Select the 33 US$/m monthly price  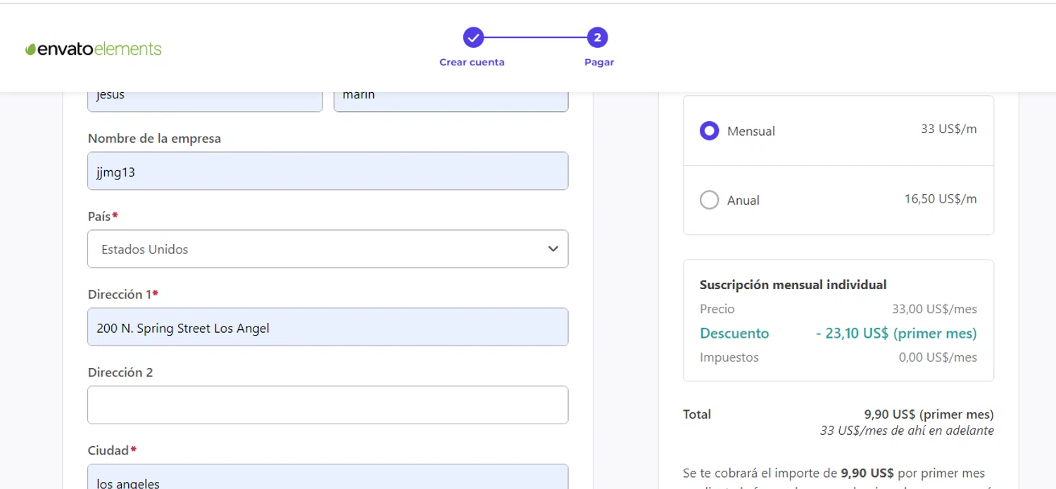point(948,129)
